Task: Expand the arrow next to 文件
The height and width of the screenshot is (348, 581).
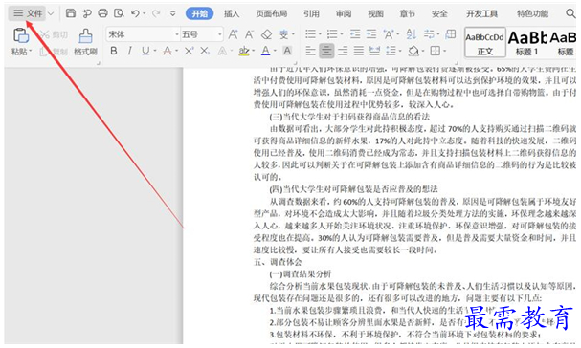Action: [51, 13]
